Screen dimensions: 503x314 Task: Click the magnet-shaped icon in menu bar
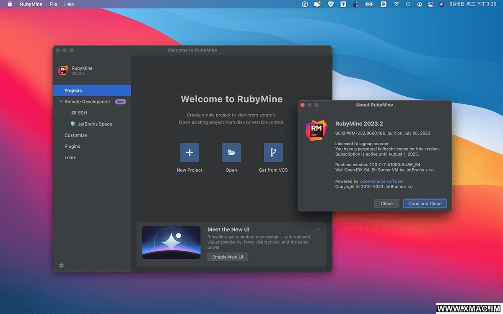click(356, 4)
